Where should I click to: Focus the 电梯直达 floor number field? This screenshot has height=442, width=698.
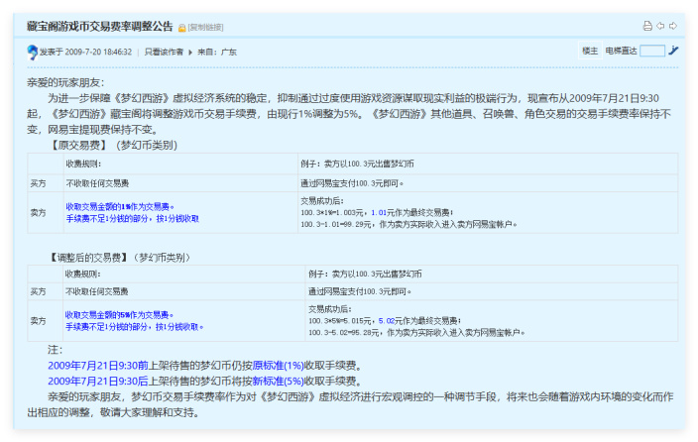(652, 51)
